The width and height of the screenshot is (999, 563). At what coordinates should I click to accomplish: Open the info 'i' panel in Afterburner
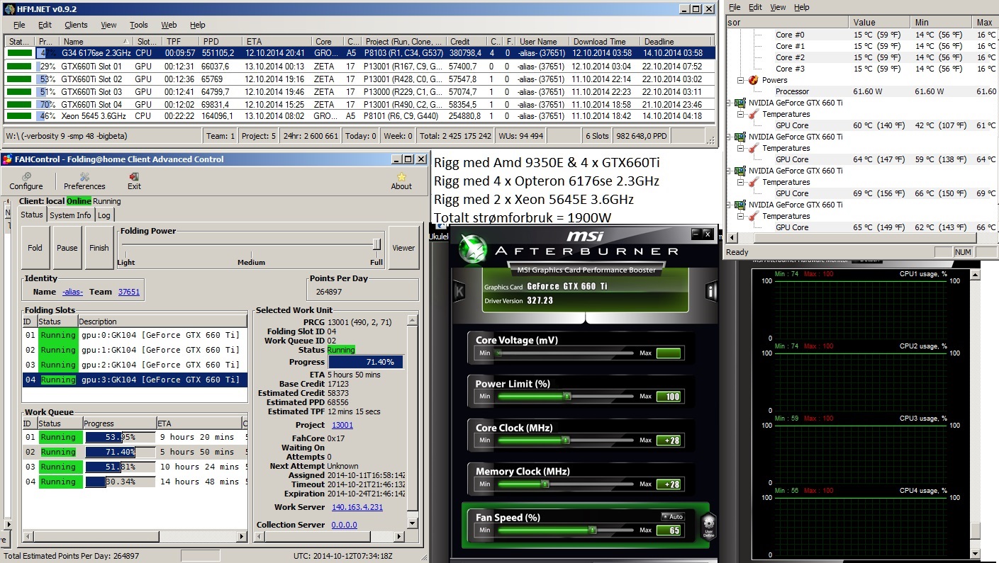(x=711, y=291)
